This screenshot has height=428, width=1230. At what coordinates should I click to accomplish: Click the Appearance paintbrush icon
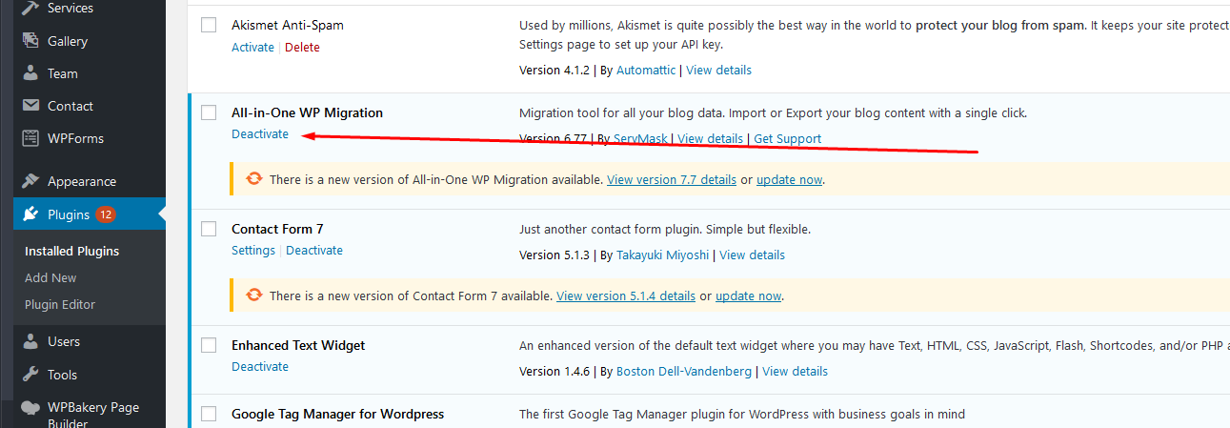(x=30, y=181)
